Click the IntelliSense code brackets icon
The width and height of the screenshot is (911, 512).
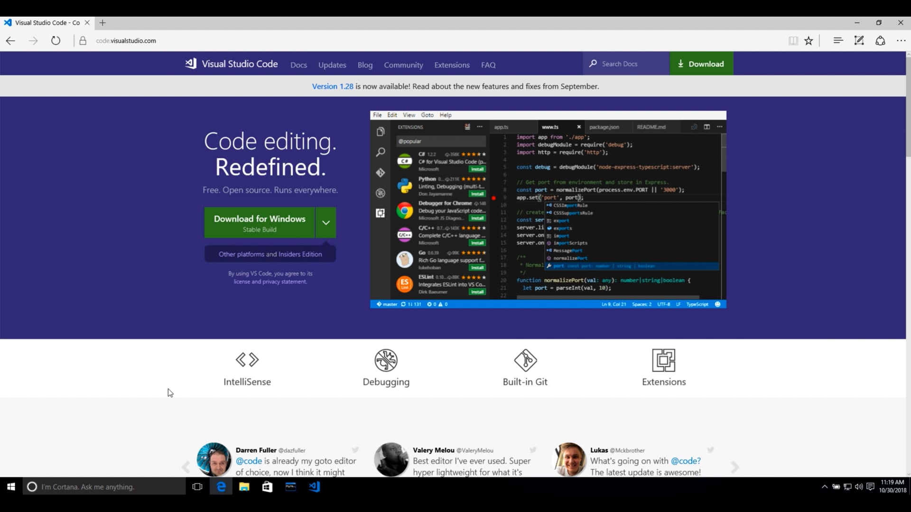click(x=247, y=360)
